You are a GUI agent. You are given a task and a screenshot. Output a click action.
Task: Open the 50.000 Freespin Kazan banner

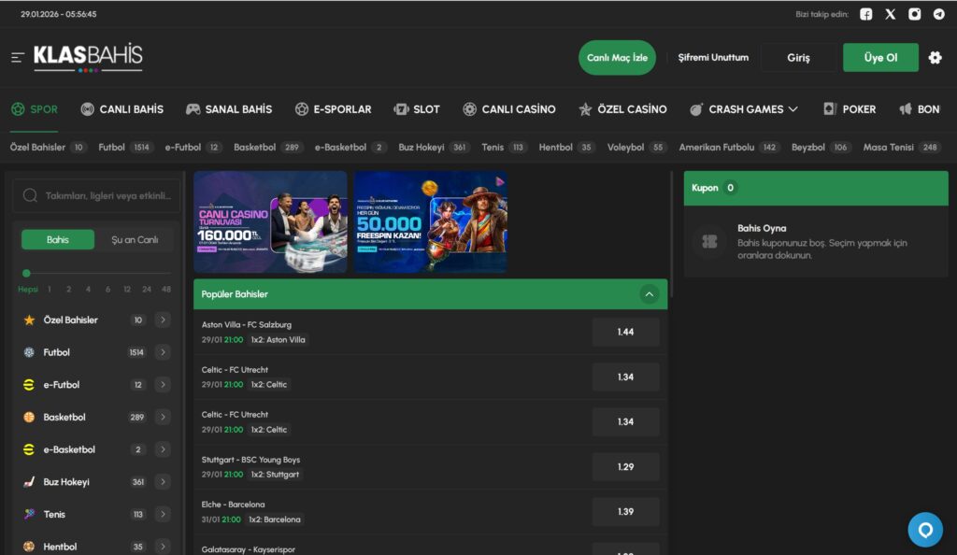(x=430, y=222)
